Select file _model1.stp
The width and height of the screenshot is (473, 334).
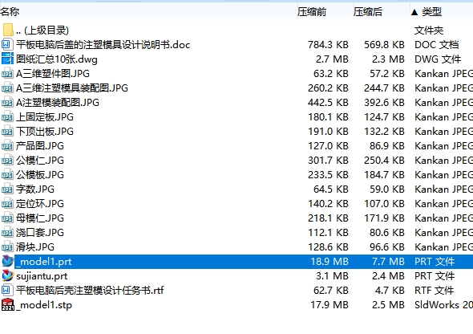[44, 305]
